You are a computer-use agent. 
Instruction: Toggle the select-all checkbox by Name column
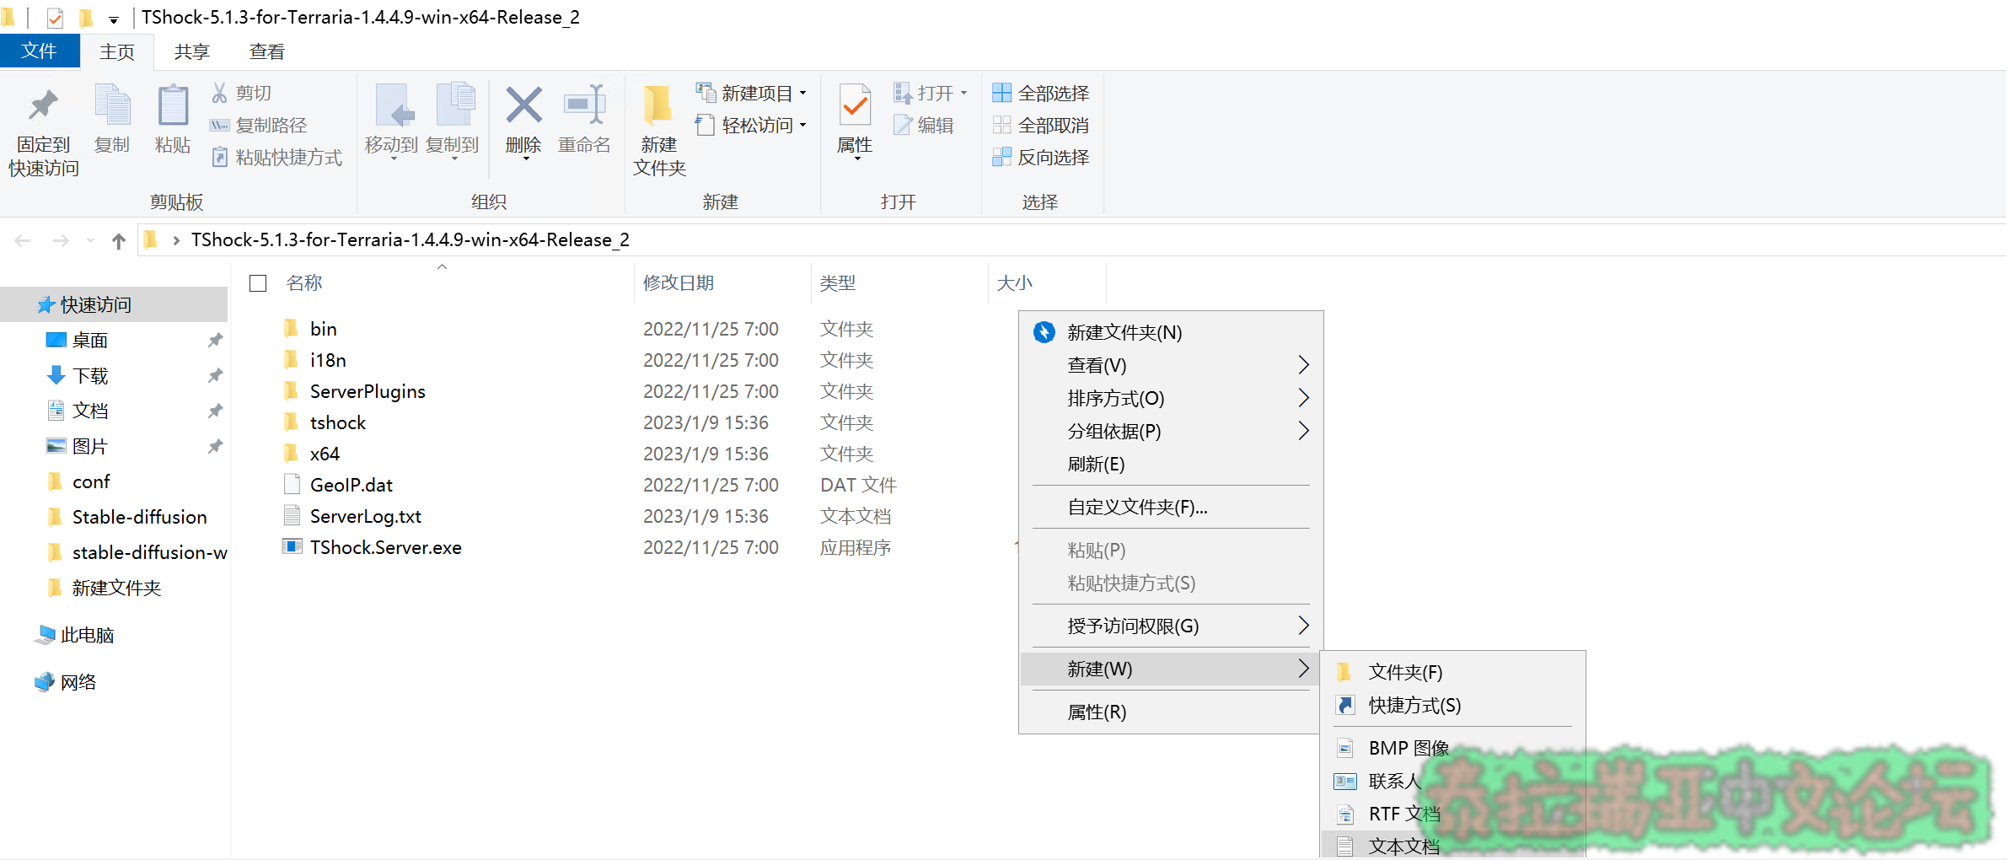pyautogui.click(x=258, y=283)
